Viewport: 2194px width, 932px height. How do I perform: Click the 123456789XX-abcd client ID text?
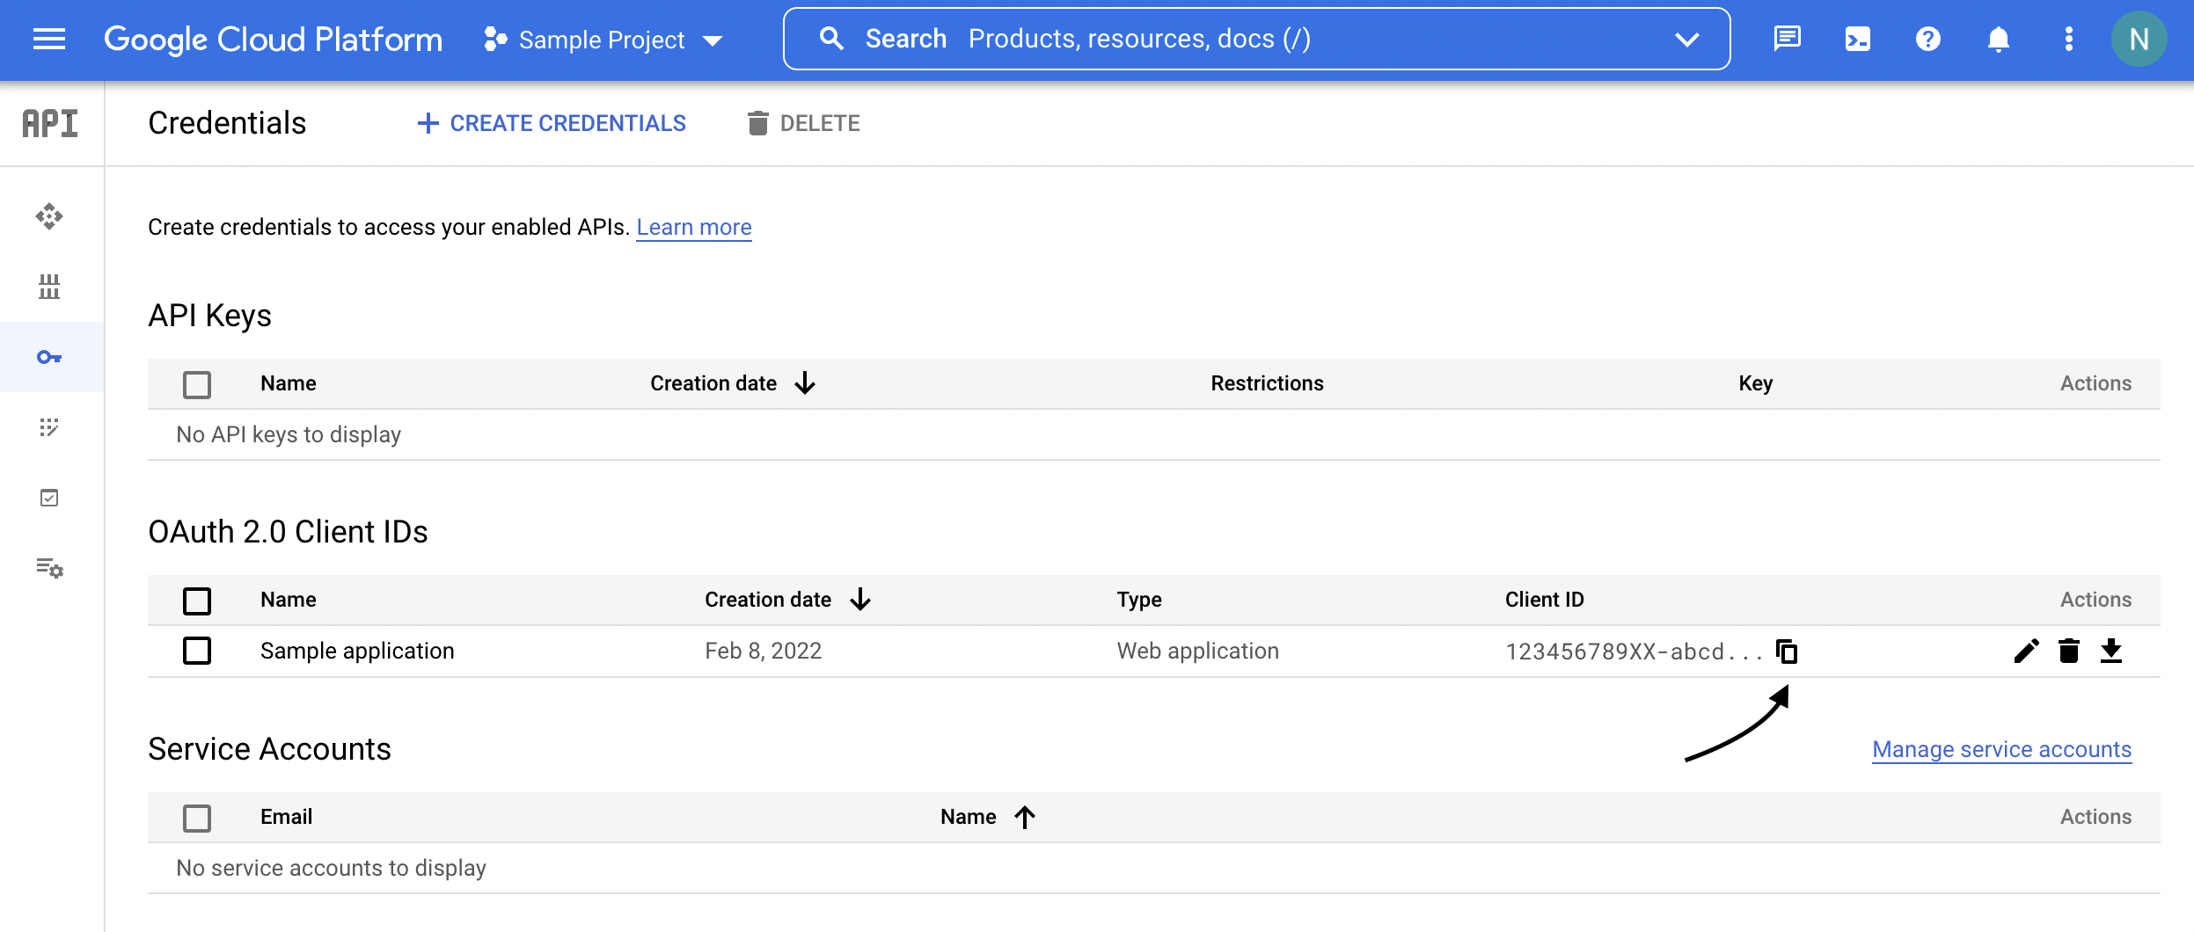tap(1634, 652)
